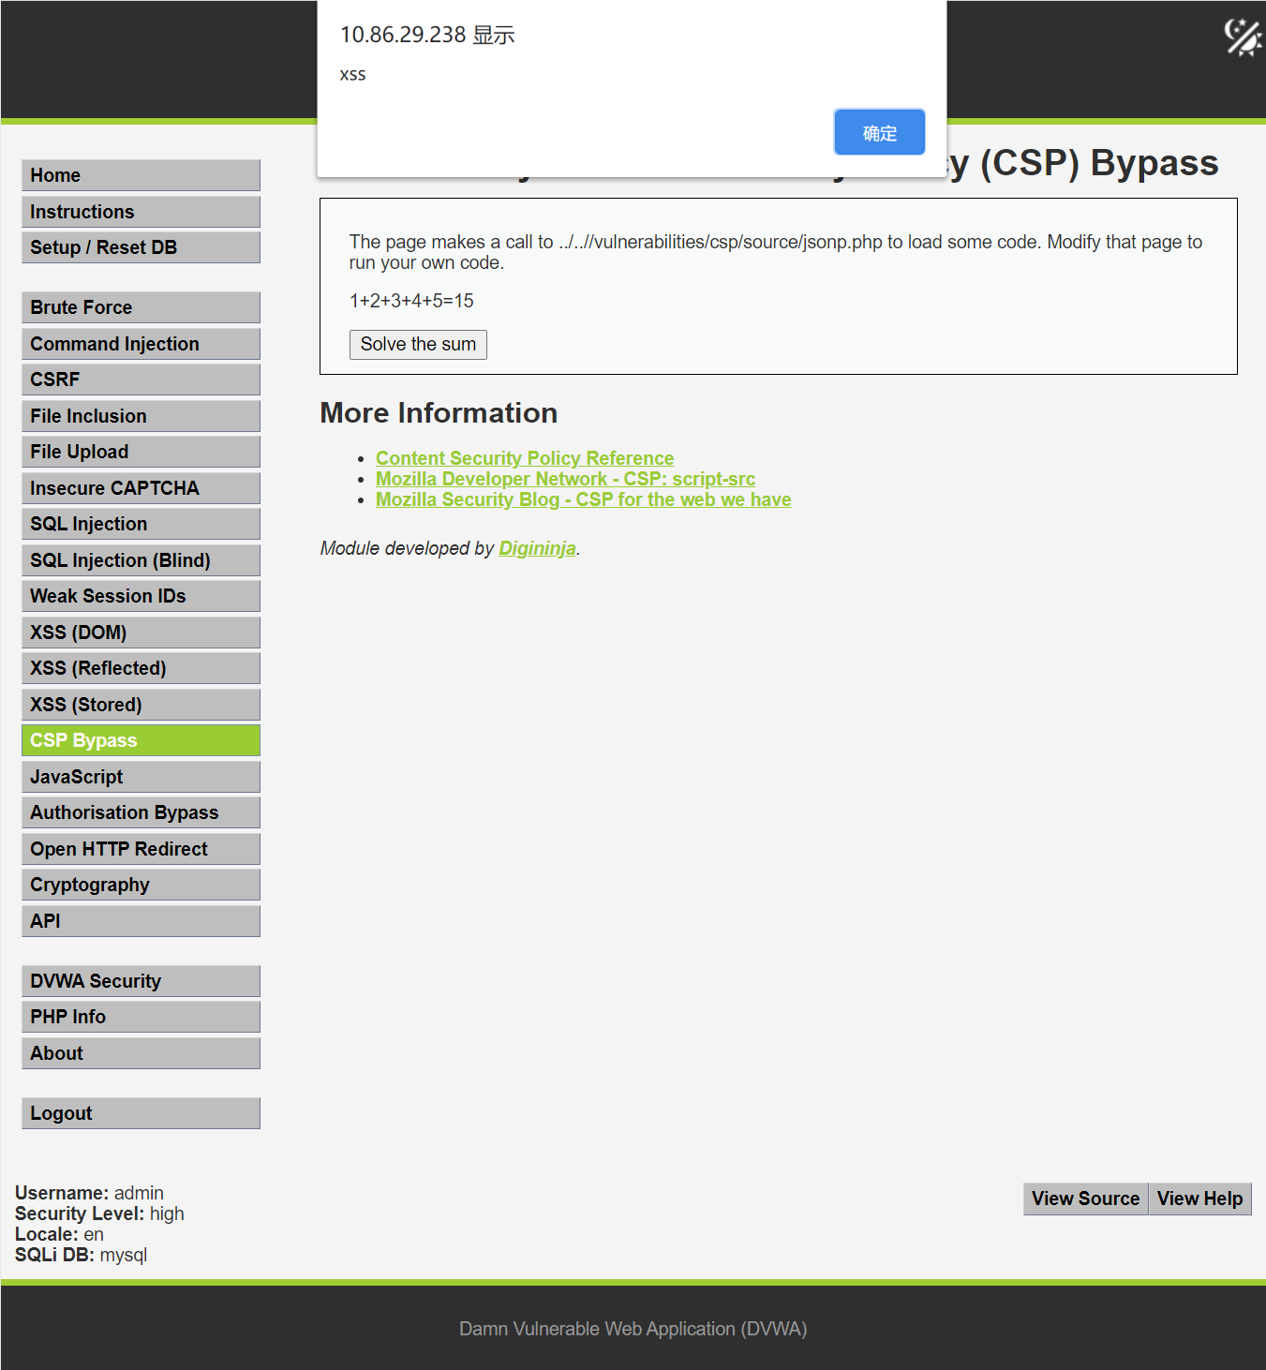
Task: Open the Brute Force menu item
Action: click(x=141, y=307)
